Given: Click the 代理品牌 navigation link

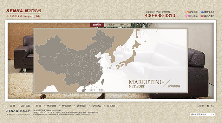Looking at the screenshot, I should 51,106.
